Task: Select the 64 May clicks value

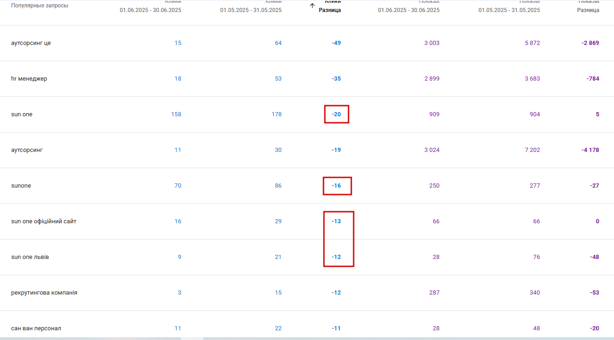Action: pyautogui.click(x=278, y=43)
